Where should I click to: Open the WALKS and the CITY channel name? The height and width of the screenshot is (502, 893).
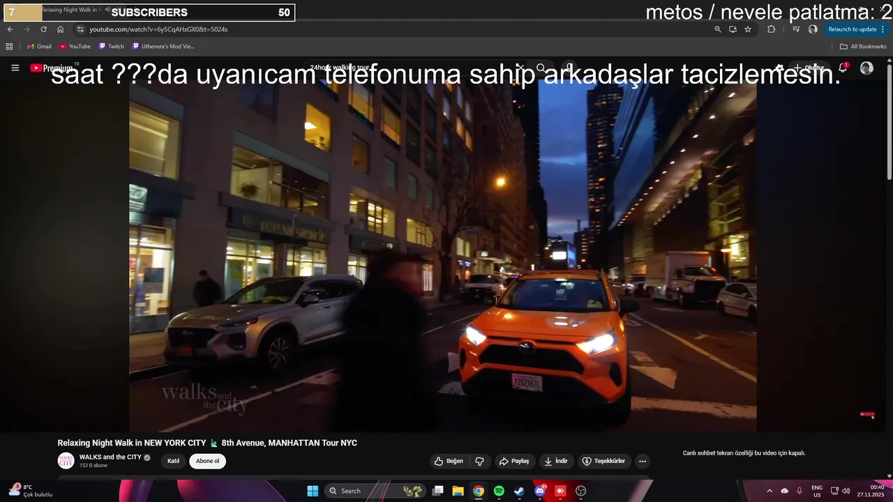(110, 457)
